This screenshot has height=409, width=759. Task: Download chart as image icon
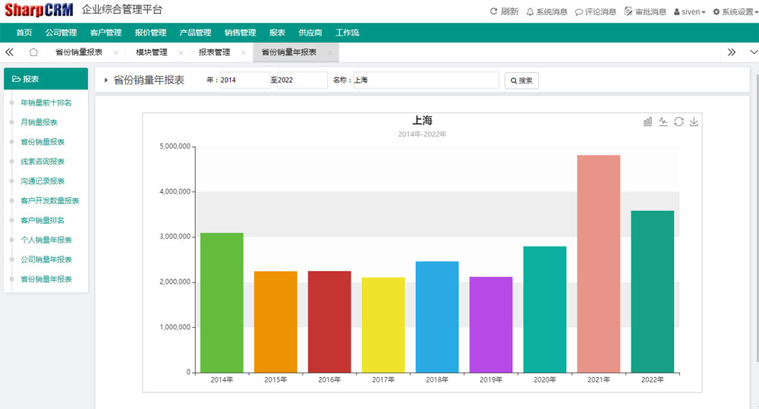(x=694, y=121)
